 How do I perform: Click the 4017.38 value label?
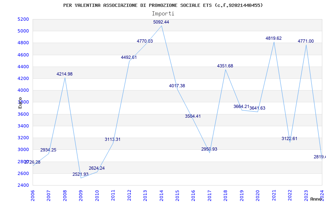point(177,86)
